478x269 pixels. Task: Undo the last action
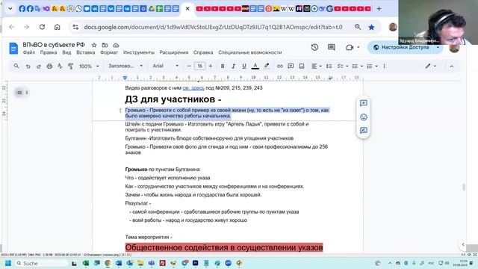(28, 67)
